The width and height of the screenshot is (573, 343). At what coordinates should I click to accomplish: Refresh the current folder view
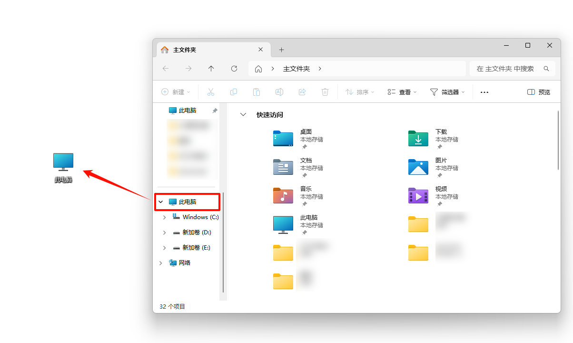234,69
